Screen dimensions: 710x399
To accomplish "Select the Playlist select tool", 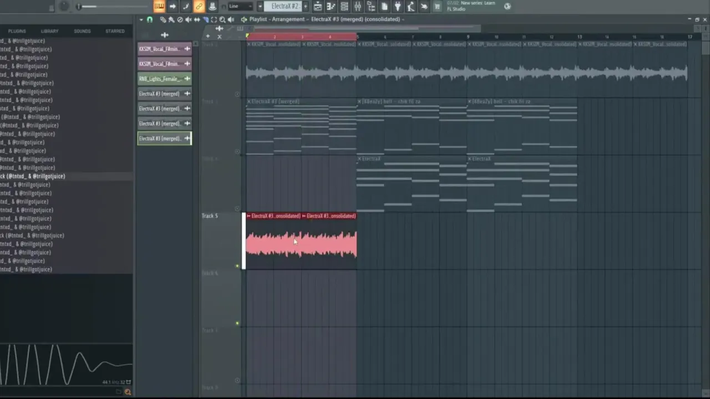I will 214,19.
